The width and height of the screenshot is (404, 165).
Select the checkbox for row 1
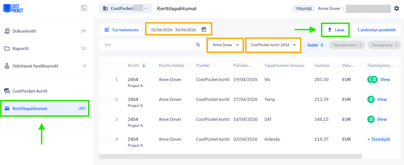(x=104, y=79)
